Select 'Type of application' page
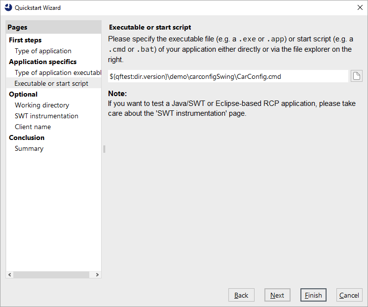 click(43, 51)
